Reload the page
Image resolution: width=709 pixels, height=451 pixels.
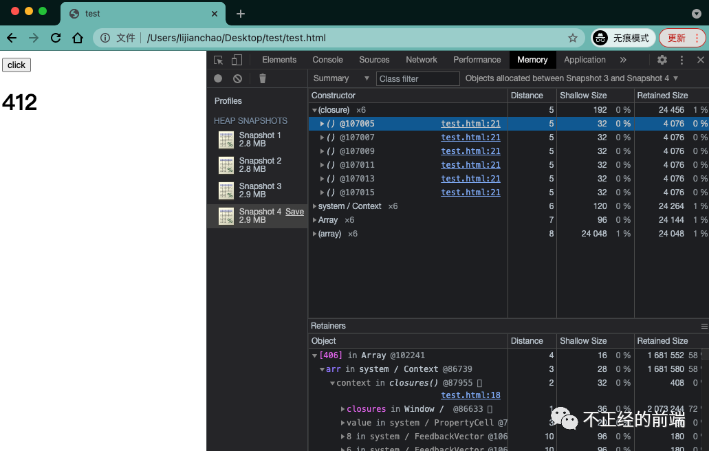coord(56,38)
